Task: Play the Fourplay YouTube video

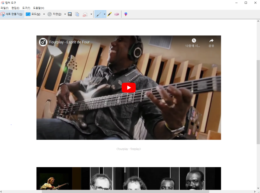Action: coord(129,88)
